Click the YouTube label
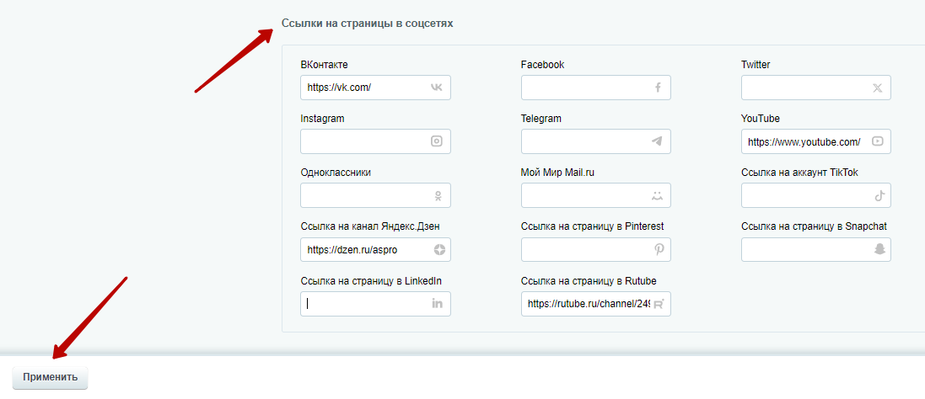Screen dimensions: 925x399 click(761, 119)
